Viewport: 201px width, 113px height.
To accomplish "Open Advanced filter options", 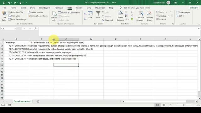I will pyautogui.click(x=107, y=20).
